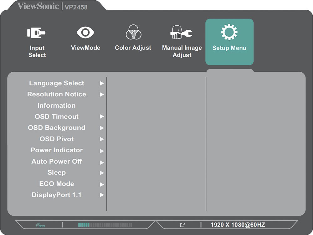Click the segmented level bar in status bar

click(x=105, y=225)
